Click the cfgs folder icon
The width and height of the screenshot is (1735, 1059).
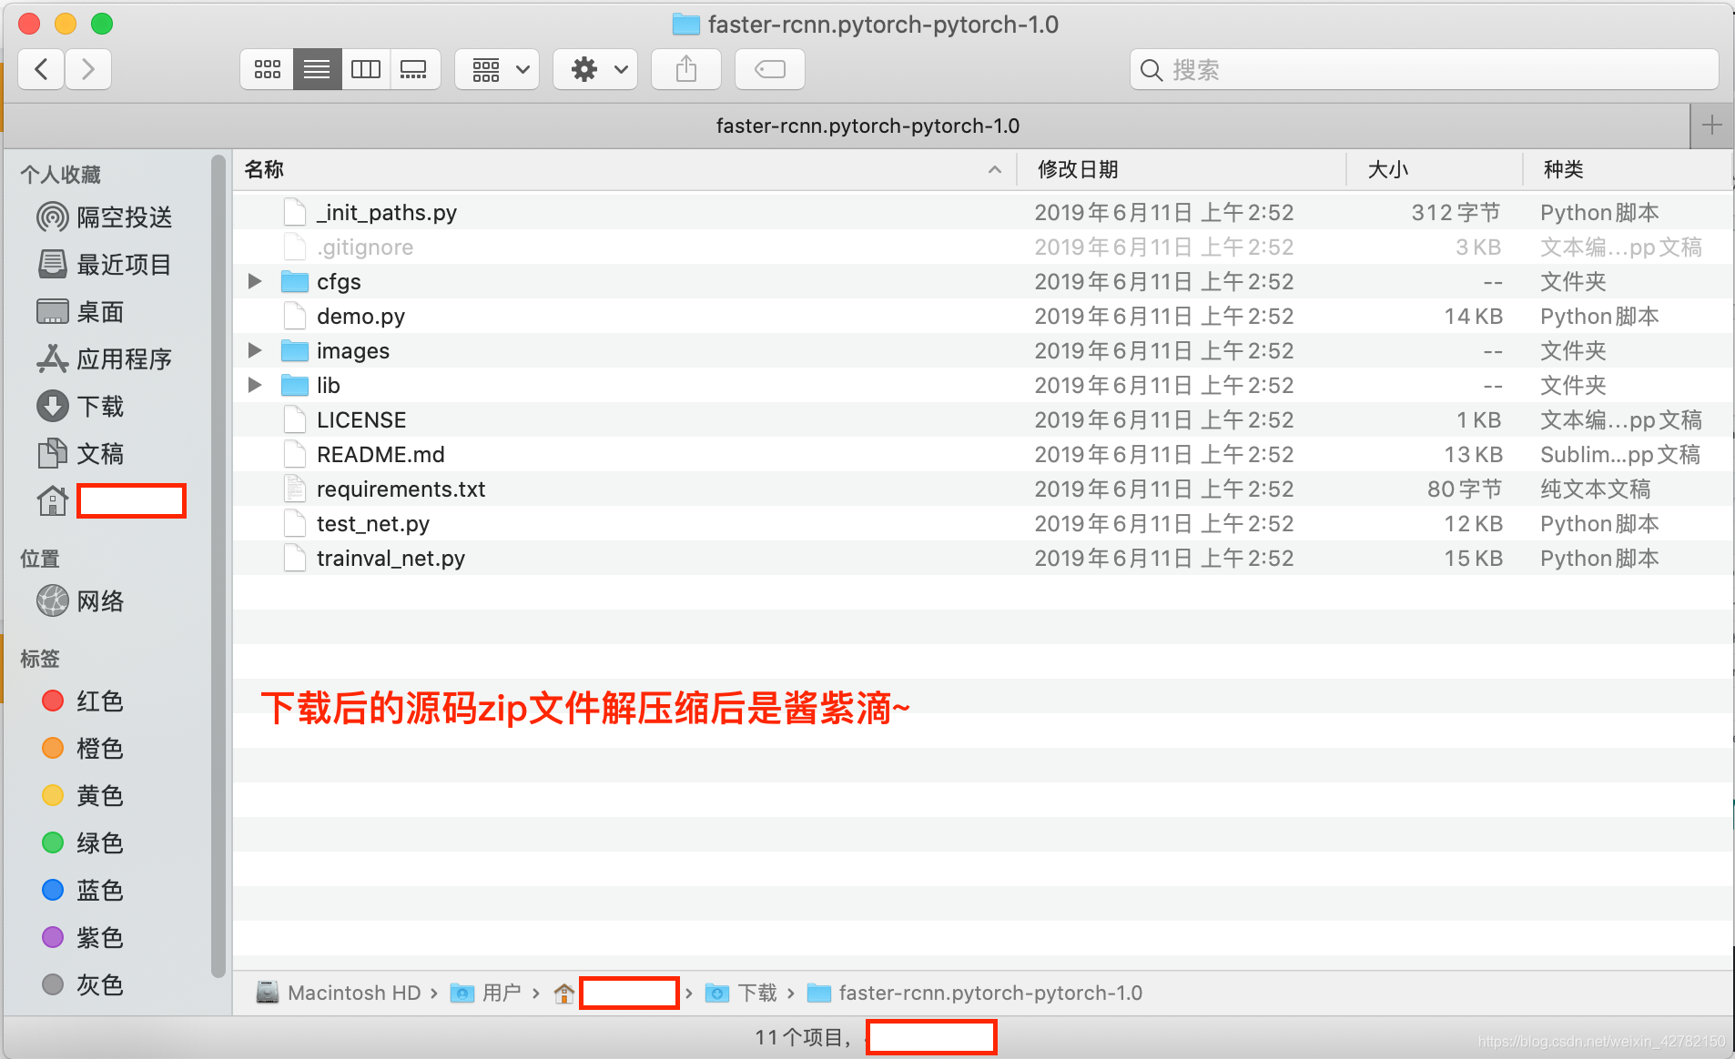295,282
